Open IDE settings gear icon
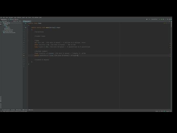The height and width of the screenshot is (133, 177). 169,19
